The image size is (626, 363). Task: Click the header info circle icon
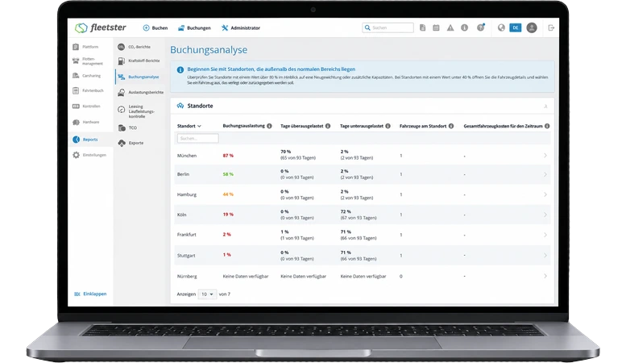[464, 27]
